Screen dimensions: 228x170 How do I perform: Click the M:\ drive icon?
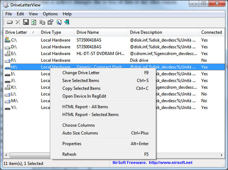click(x=7, y=101)
